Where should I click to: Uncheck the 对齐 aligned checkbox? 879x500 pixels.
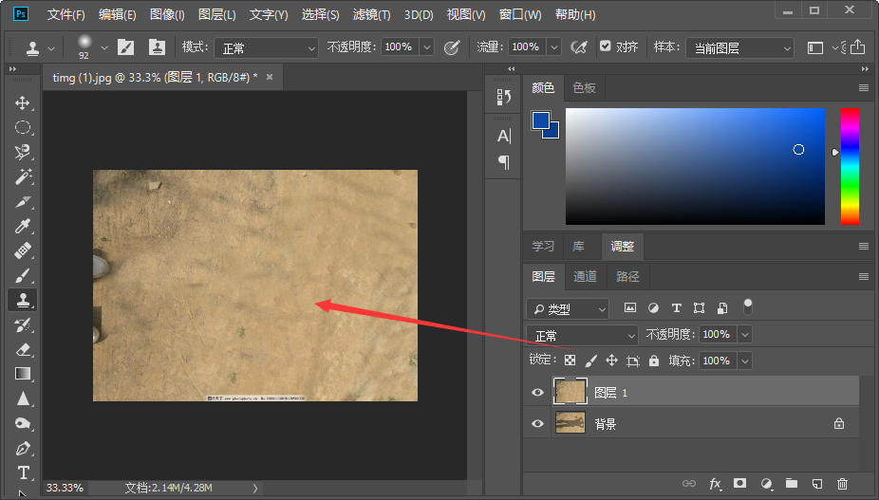[x=605, y=46]
